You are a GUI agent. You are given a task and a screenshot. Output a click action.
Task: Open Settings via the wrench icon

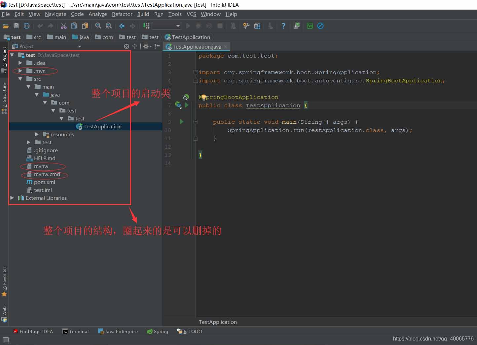pos(246,26)
